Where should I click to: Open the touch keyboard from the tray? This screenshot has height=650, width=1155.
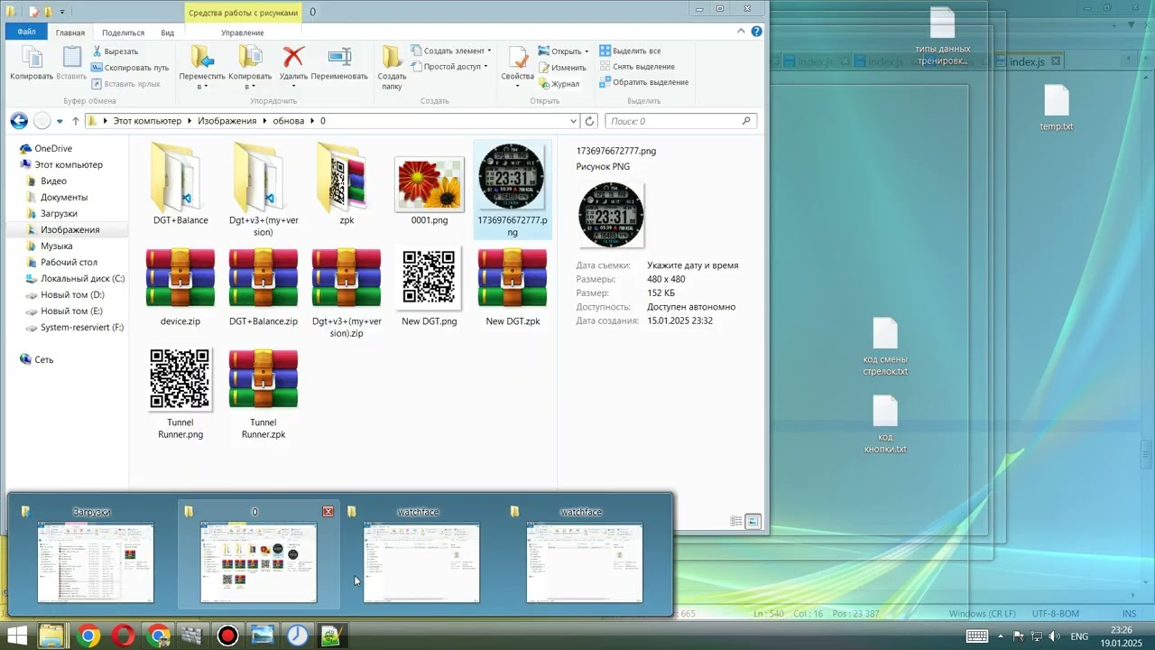click(976, 636)
